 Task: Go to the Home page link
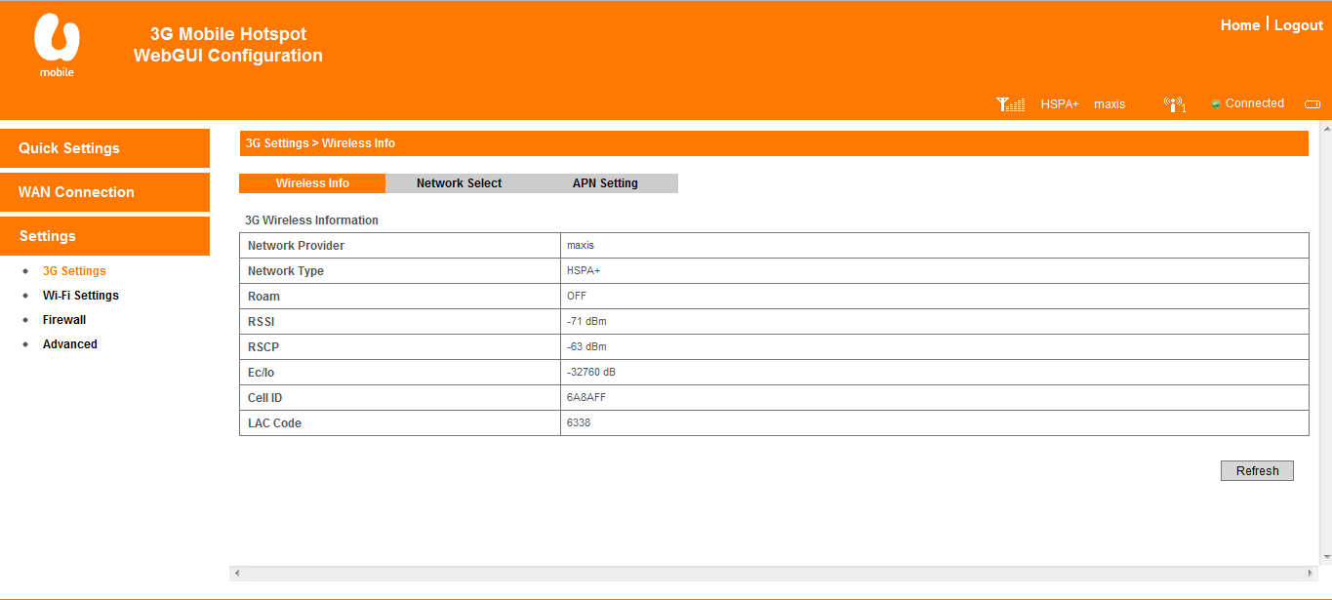pyautogui.click(x=1239, y=25)
